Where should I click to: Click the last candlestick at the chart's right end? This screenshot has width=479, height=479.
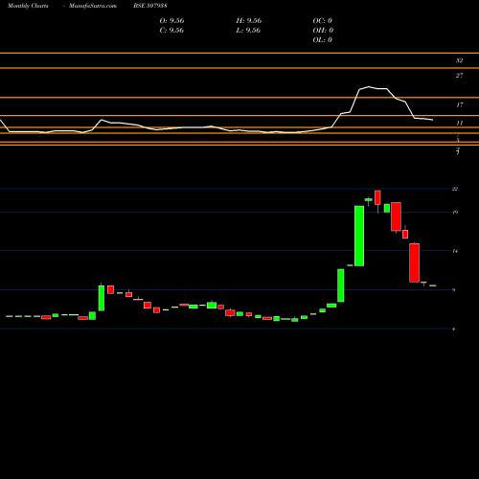click(x=433, y=285)
